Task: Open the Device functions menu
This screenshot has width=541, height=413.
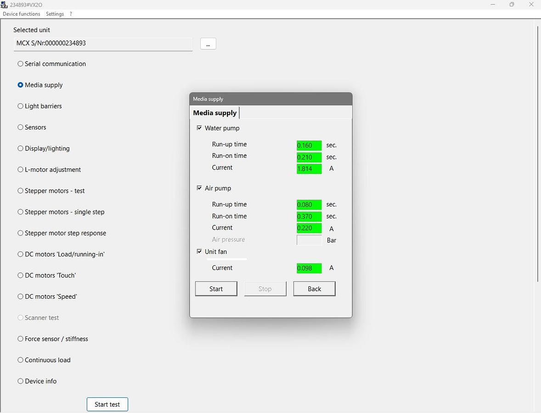Action: 22,14
